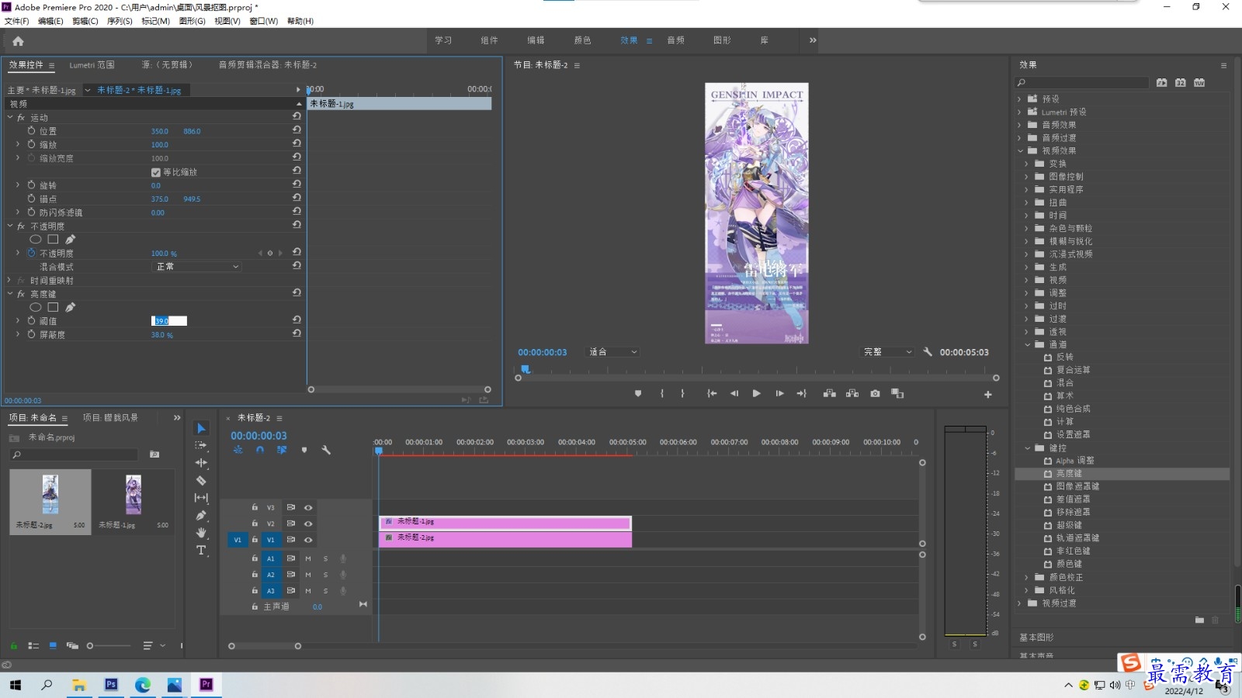The image size is (1242, 698).
Task: Select the Pen tool in tools panel
Action: click(x=201, y=515)
